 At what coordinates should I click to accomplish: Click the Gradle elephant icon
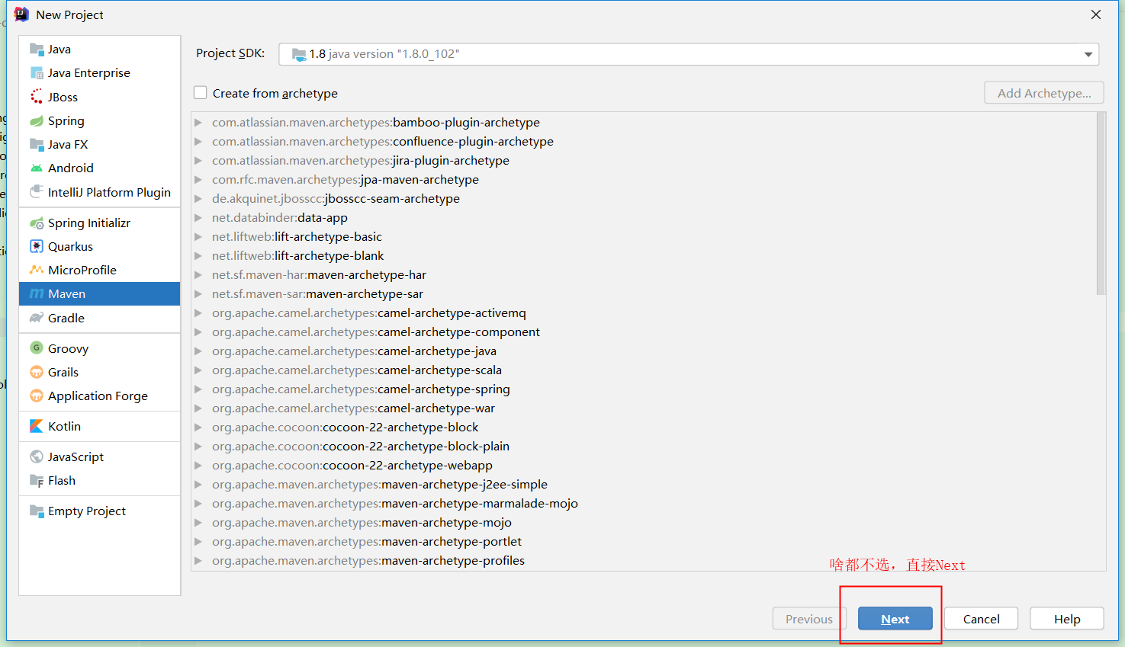[37, 318]
